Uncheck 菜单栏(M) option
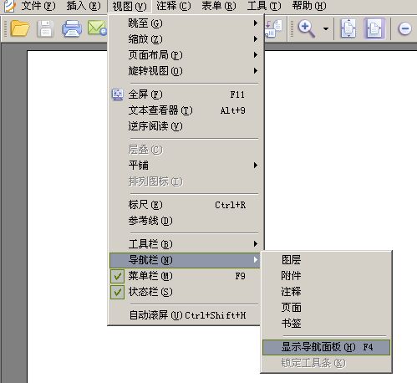The height and width of the screenshot is (383, 417). (185, 276)
